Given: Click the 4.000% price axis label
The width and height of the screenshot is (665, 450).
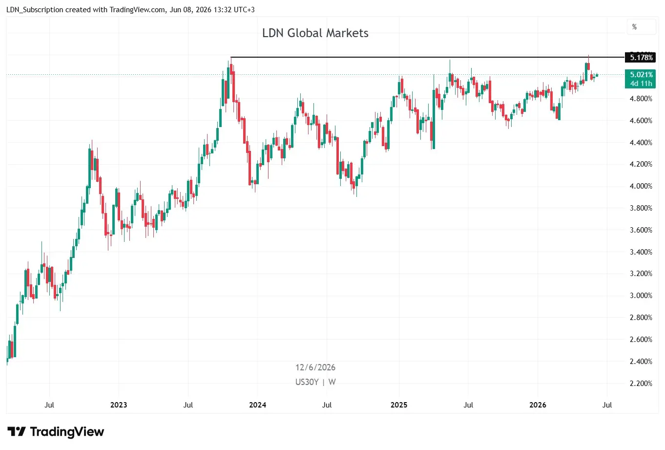Looking at the screenshot, I should [x=641, y=186].
